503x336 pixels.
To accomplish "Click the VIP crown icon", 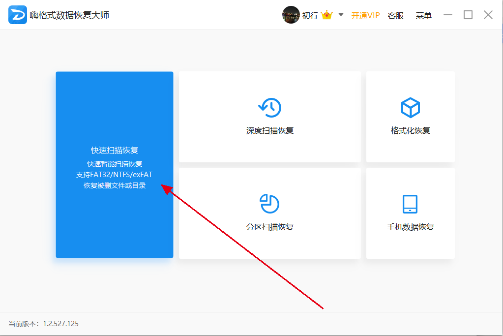I will click(326, 15).
